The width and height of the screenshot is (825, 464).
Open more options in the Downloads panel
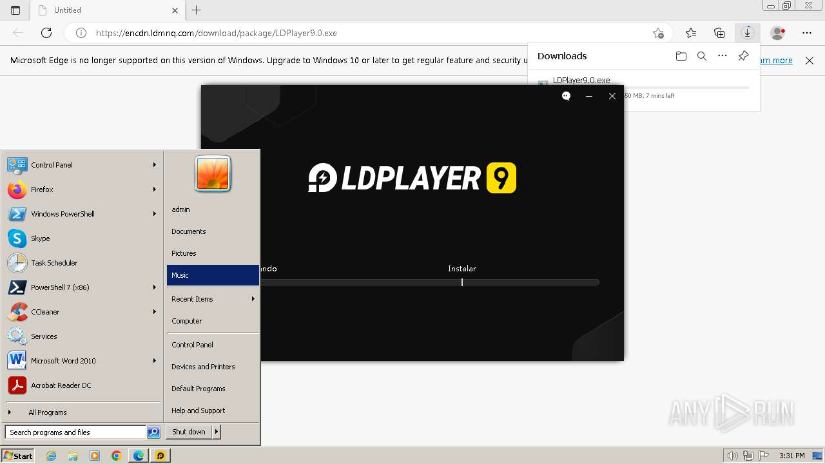723,56
